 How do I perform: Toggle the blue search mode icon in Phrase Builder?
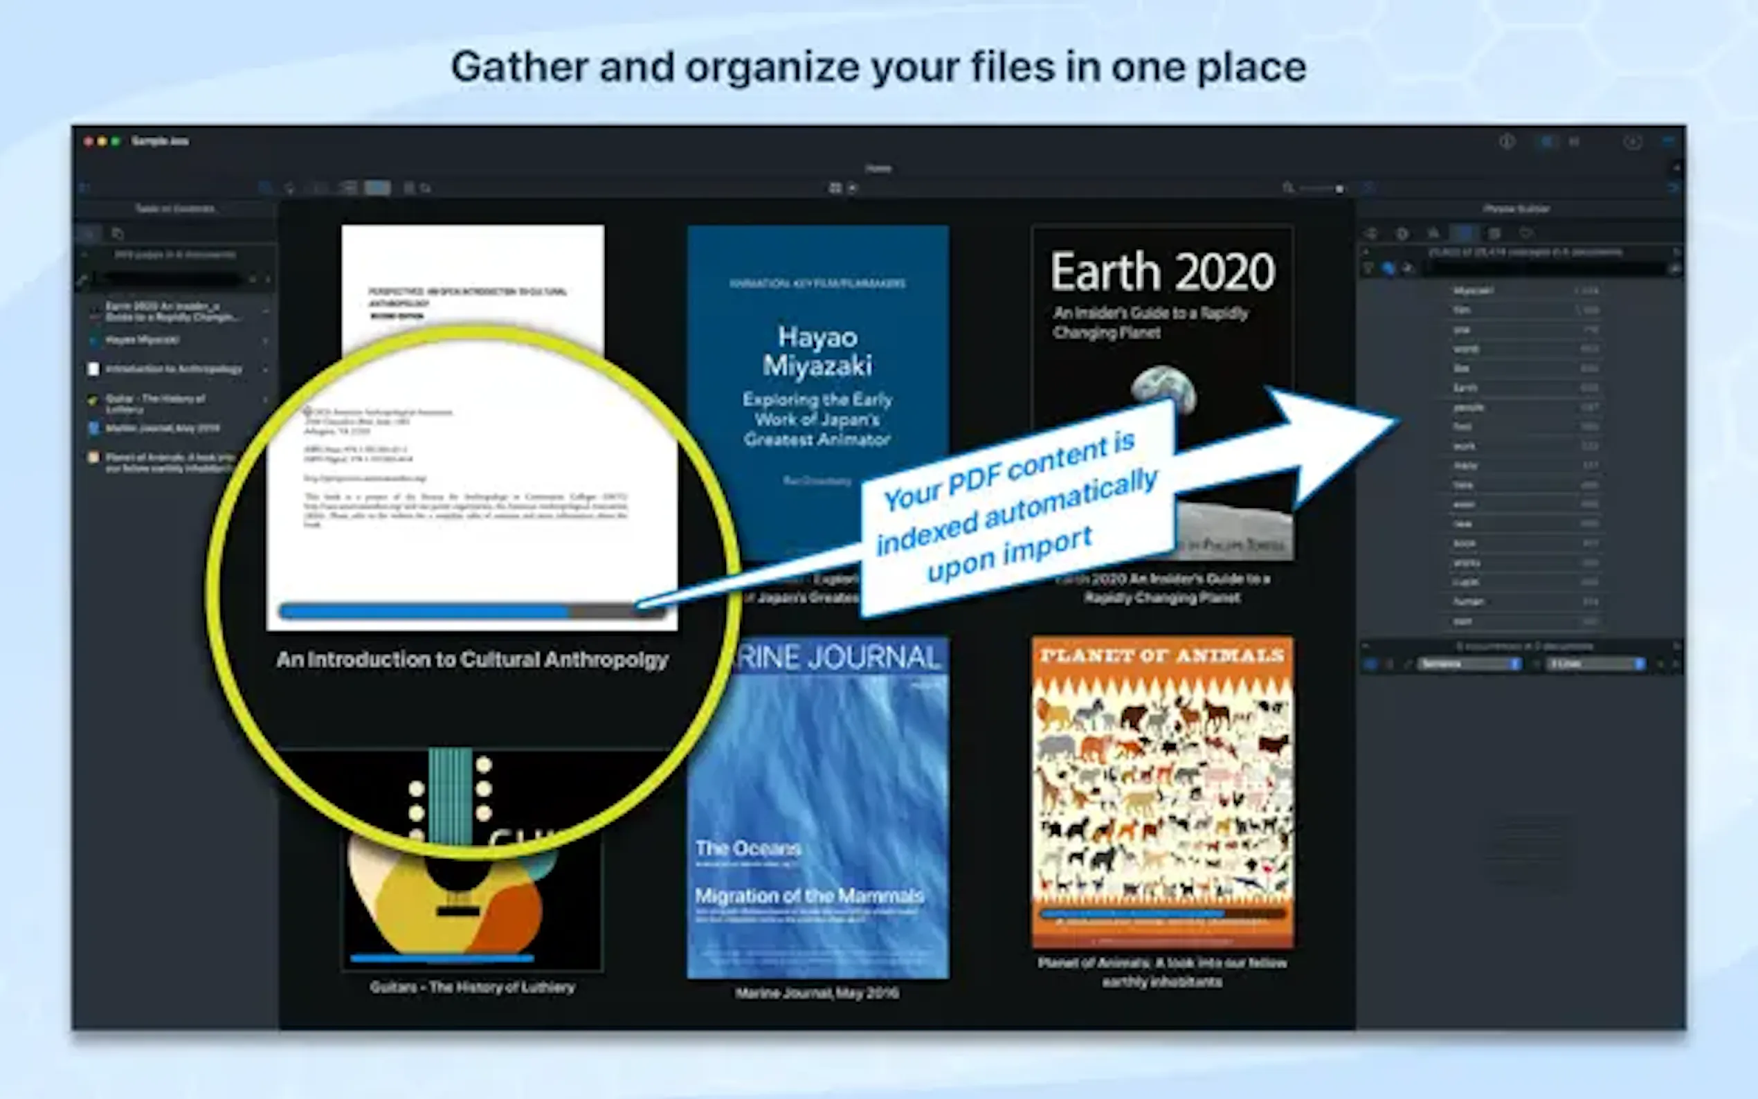(1388, 269)
